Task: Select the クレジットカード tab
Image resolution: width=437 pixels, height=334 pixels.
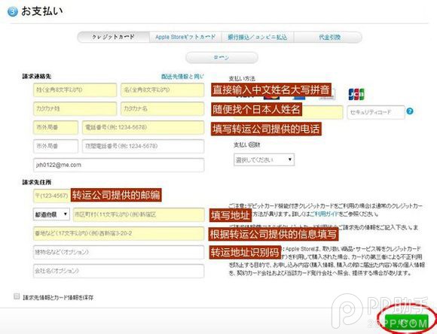Action: pos(114,37)
